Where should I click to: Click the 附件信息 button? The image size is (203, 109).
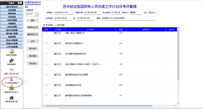click(x=33, y=56)
